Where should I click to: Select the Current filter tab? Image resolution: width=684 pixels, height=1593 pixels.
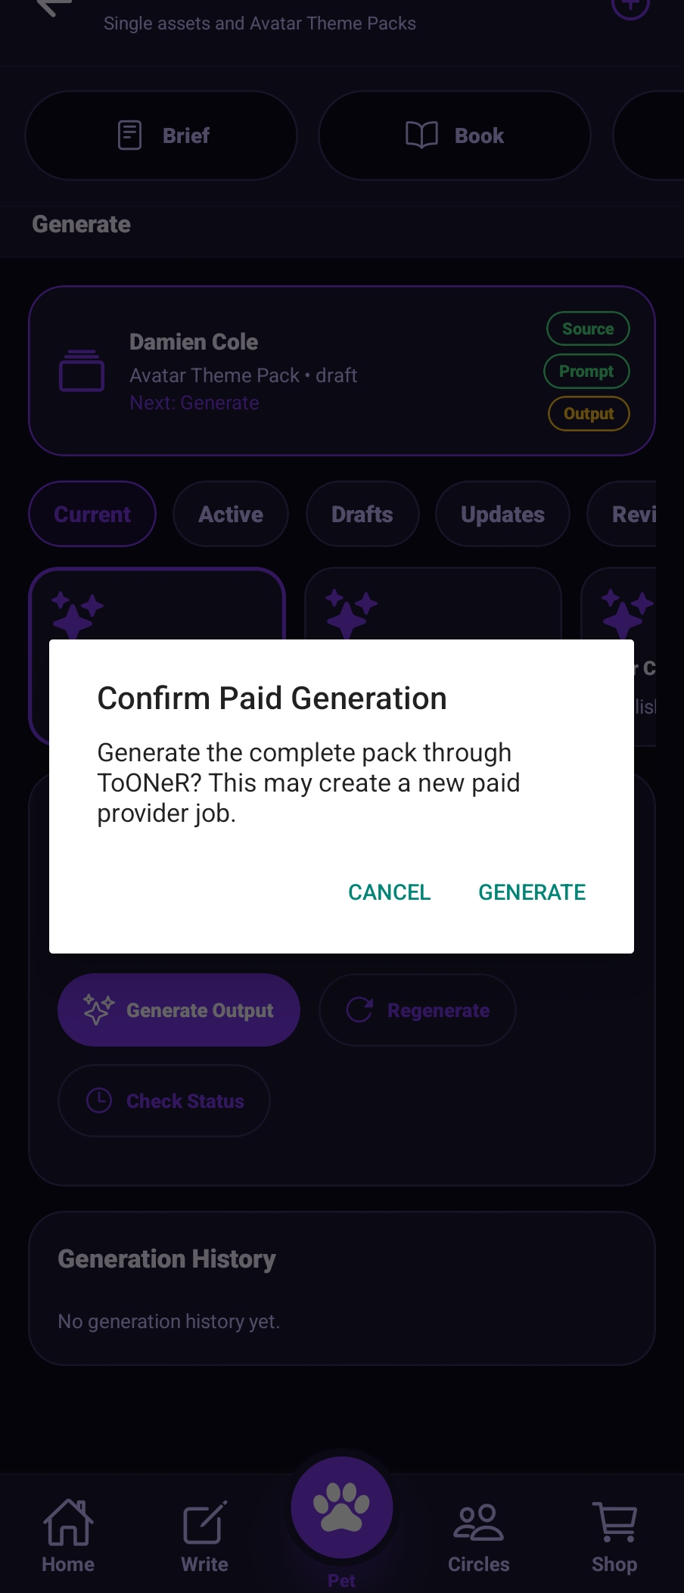pyautogui.click(x=92, y=514)
